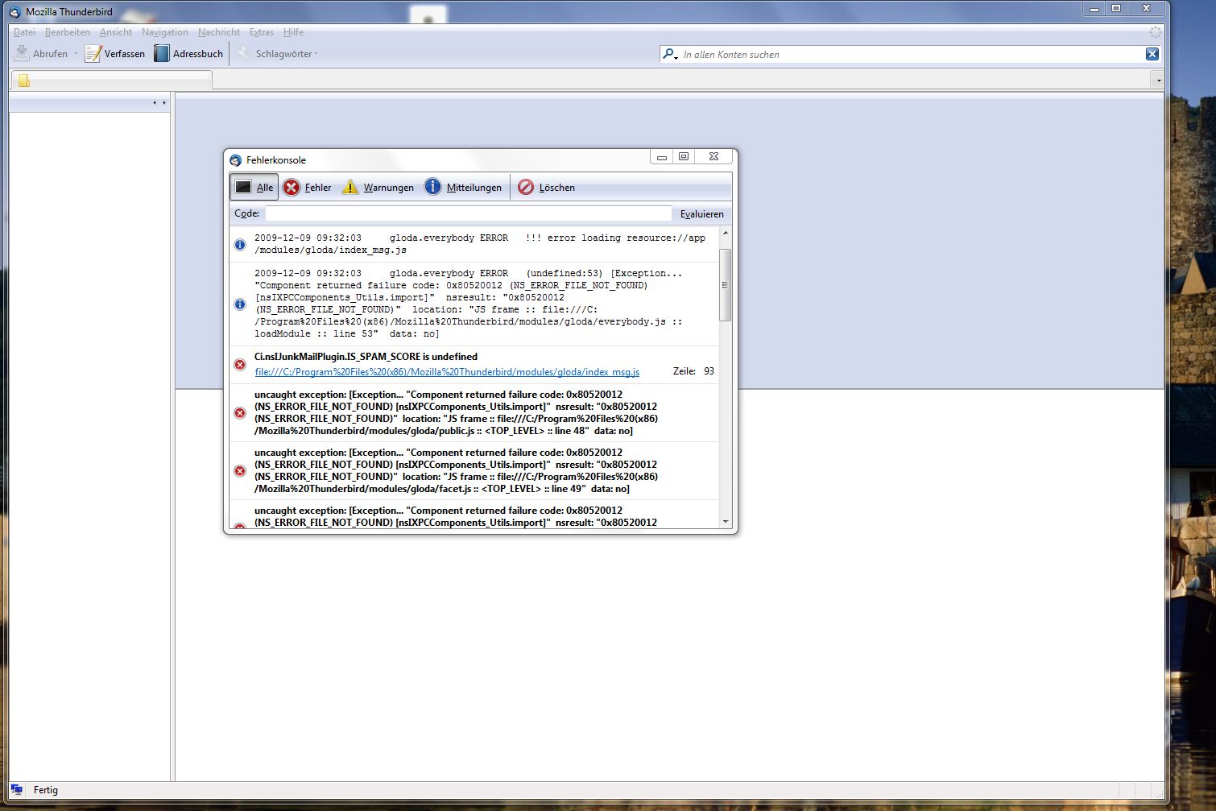Screen dimensions: 1216x811
Task: Maximize the Fehlerkonsole window
Action: tap(684, 157)
